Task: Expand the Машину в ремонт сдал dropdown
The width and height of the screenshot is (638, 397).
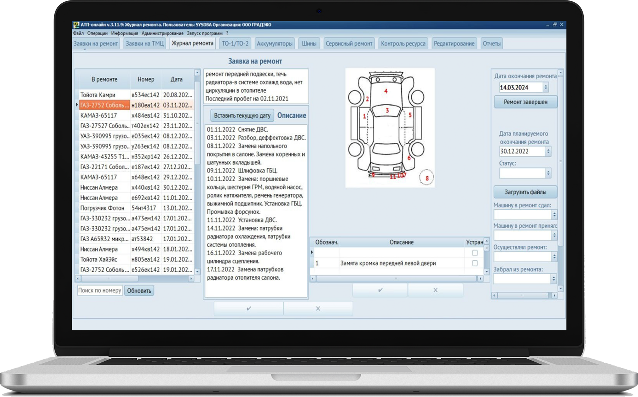Action: (554, 215)
